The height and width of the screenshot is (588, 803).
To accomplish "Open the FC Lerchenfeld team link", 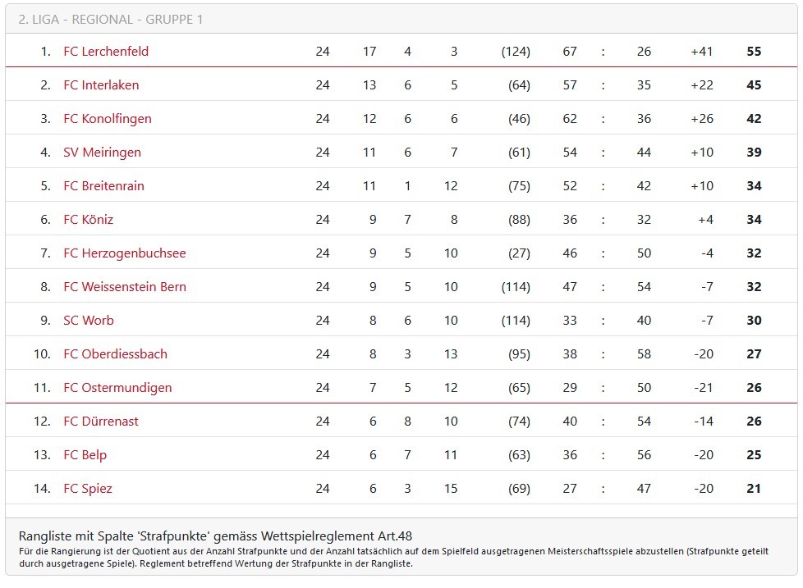I will 106,52.
